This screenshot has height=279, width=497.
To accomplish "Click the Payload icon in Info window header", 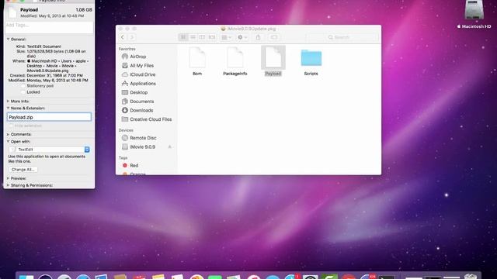I will click(12, 12).
